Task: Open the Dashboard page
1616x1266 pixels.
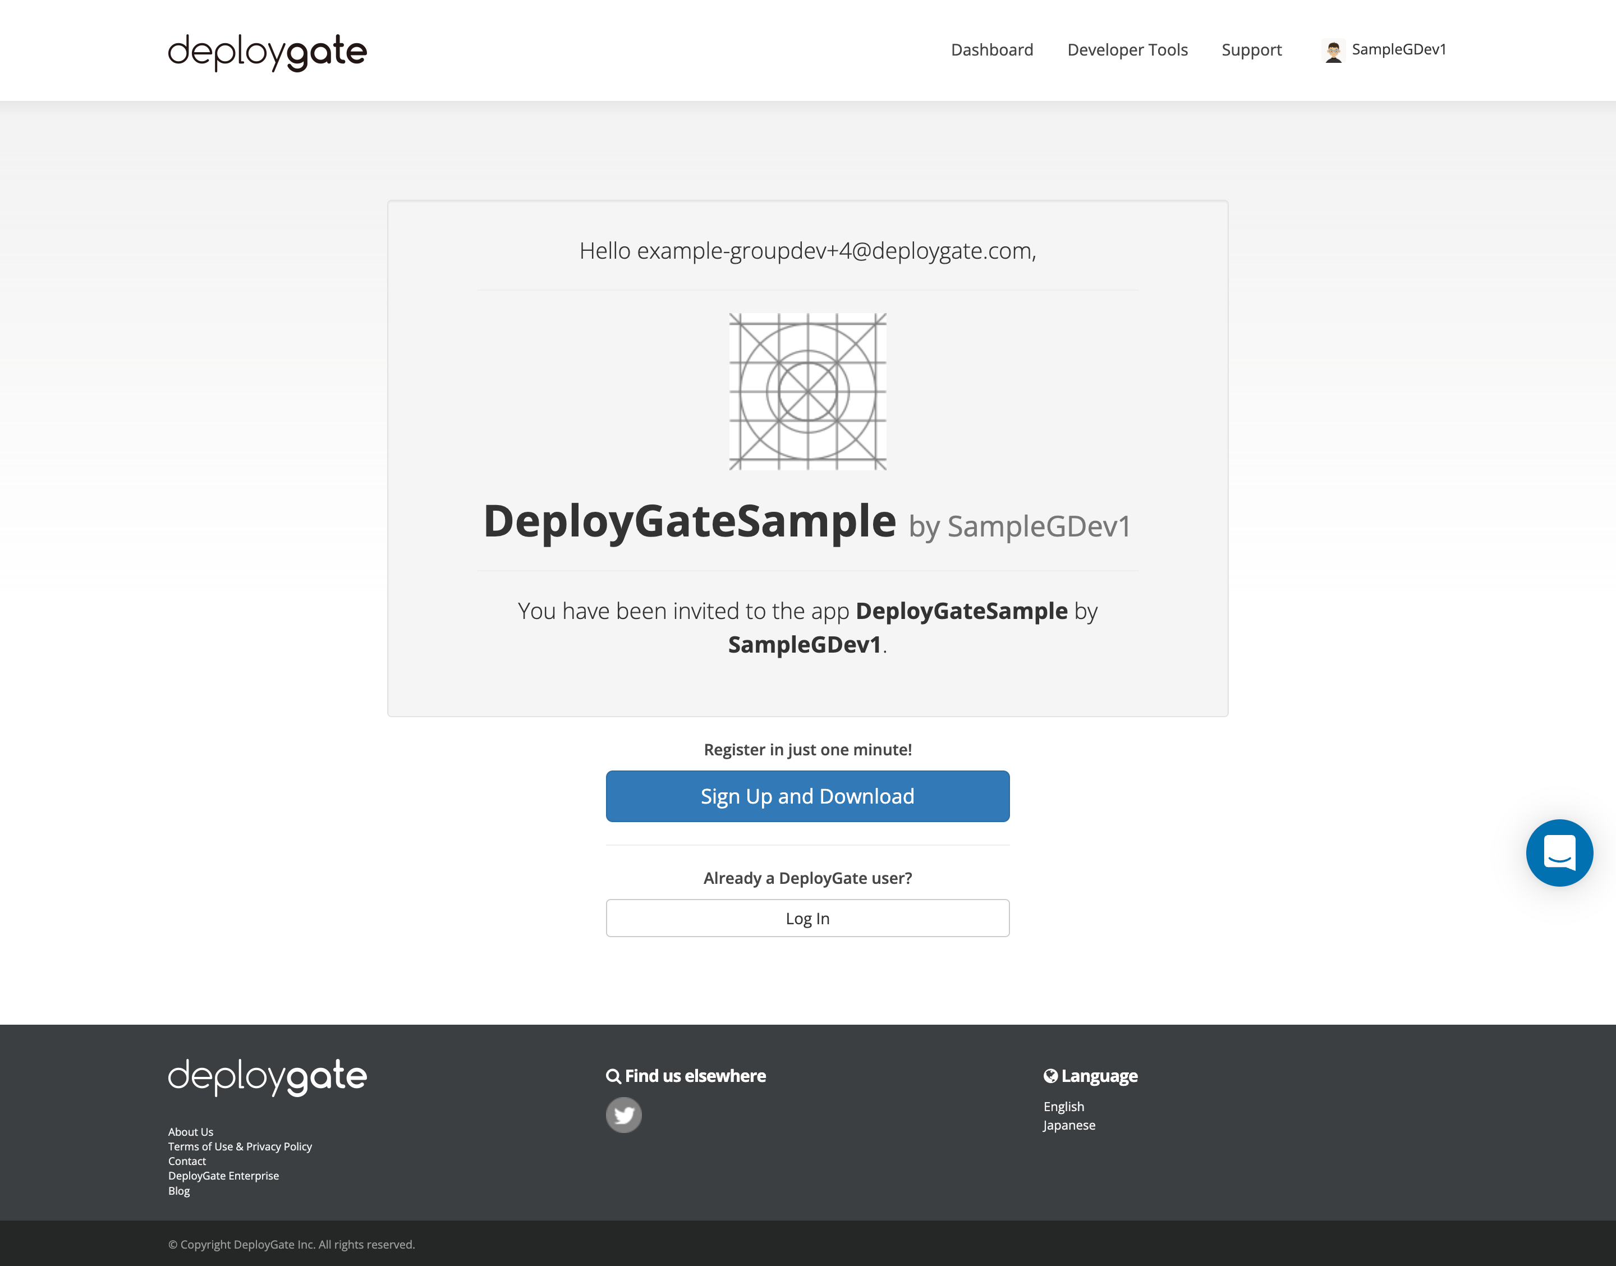Action: point(992,49)
